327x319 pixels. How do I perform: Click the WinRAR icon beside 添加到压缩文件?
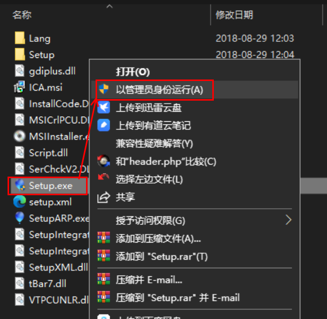click(104, 238)
